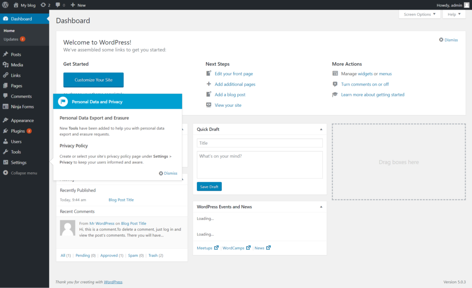This screenshot has width=472, height=288.
Task: Collapse the Quick Draft panel
Action: [x=321, y=129]
